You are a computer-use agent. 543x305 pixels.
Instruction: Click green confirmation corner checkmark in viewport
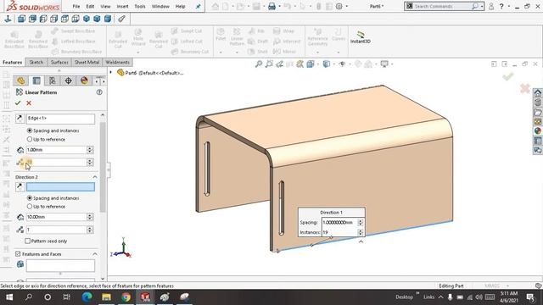pyautogui.click(x=508, y=76)
